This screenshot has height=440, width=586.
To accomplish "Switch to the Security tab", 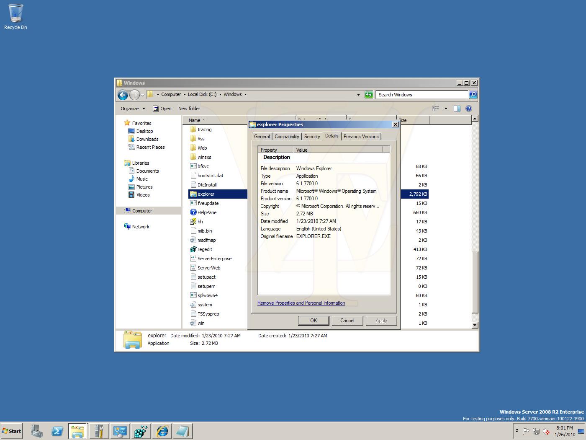I will tap(312, 137).
